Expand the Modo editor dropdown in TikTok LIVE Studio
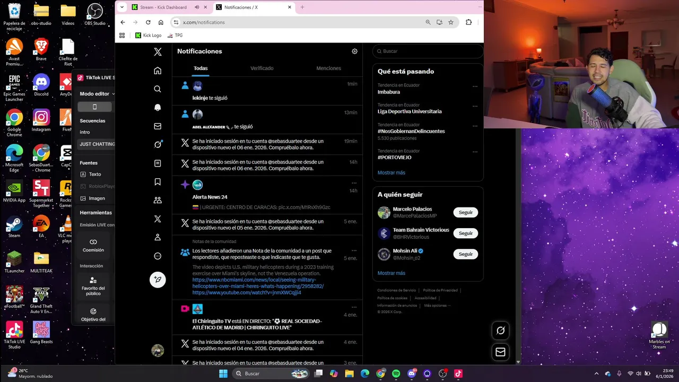This screenshot has height=382, width=679. coord(97,94)
